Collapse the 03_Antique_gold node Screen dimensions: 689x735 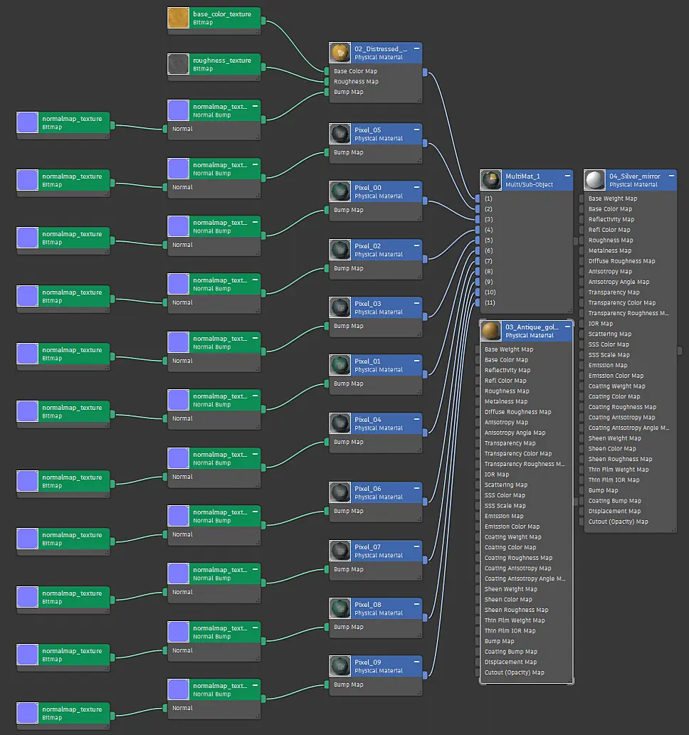tap(567, 327)
